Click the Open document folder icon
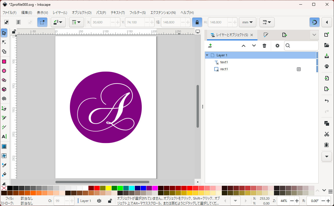Screen dimensions: 334x206 coord(326,45)
